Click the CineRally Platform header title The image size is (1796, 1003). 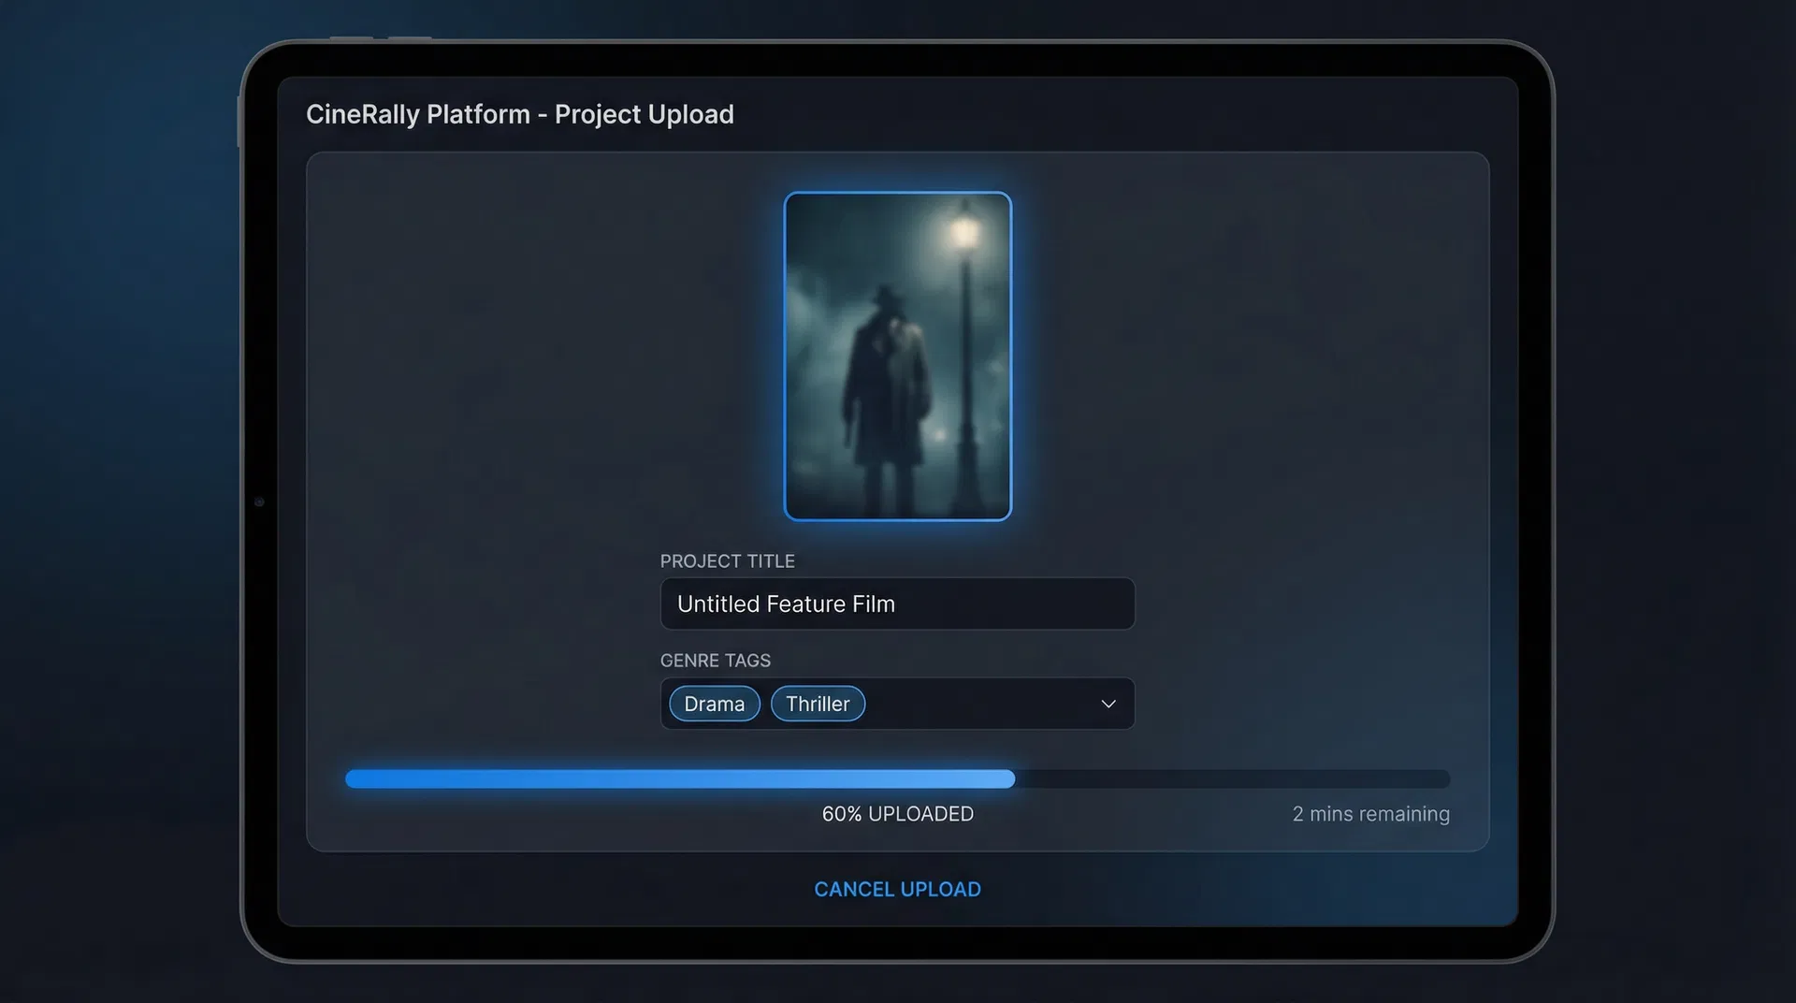click(520, 114)
